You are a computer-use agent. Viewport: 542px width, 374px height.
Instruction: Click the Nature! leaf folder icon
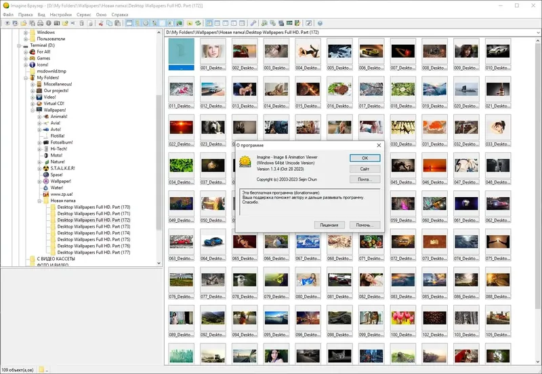click(x=46, y=162)
